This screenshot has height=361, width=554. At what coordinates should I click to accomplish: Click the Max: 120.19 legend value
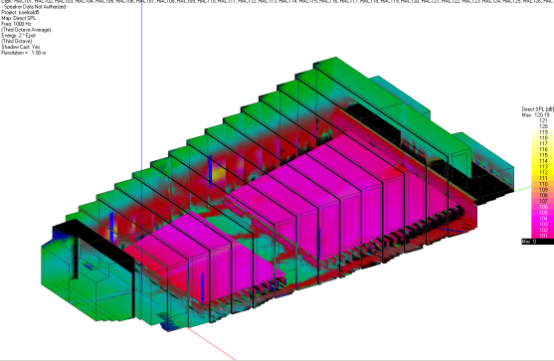coord(536,115)
